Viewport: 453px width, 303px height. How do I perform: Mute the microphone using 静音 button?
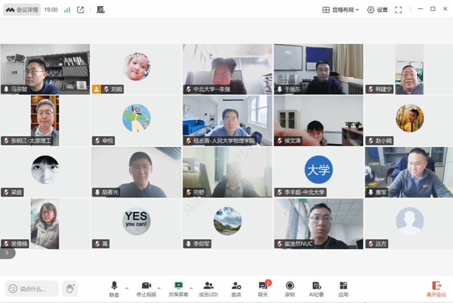pos(114,289)
